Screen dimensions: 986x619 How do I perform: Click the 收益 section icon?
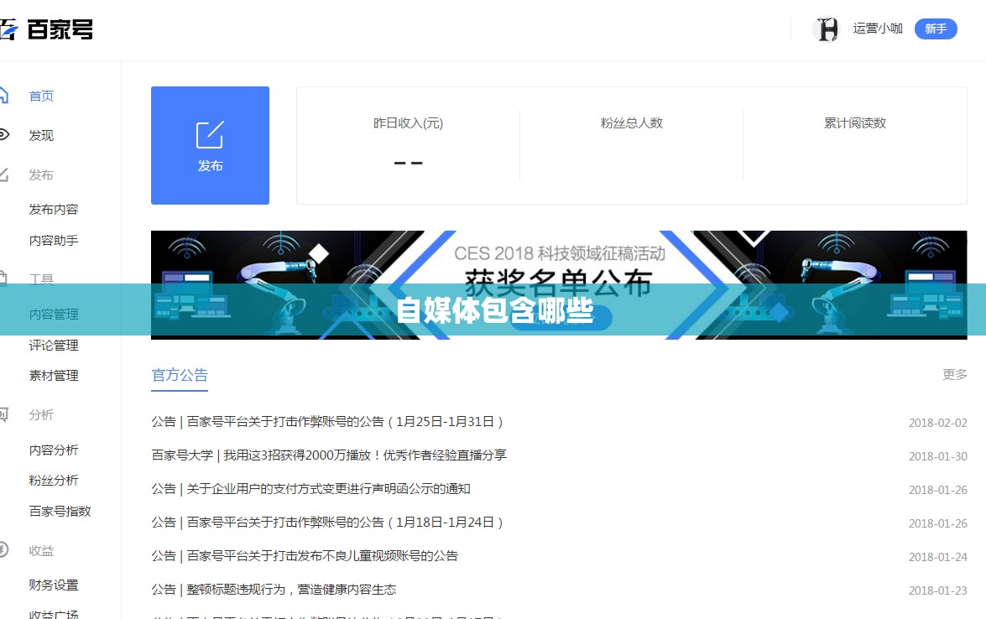point(3,550)
